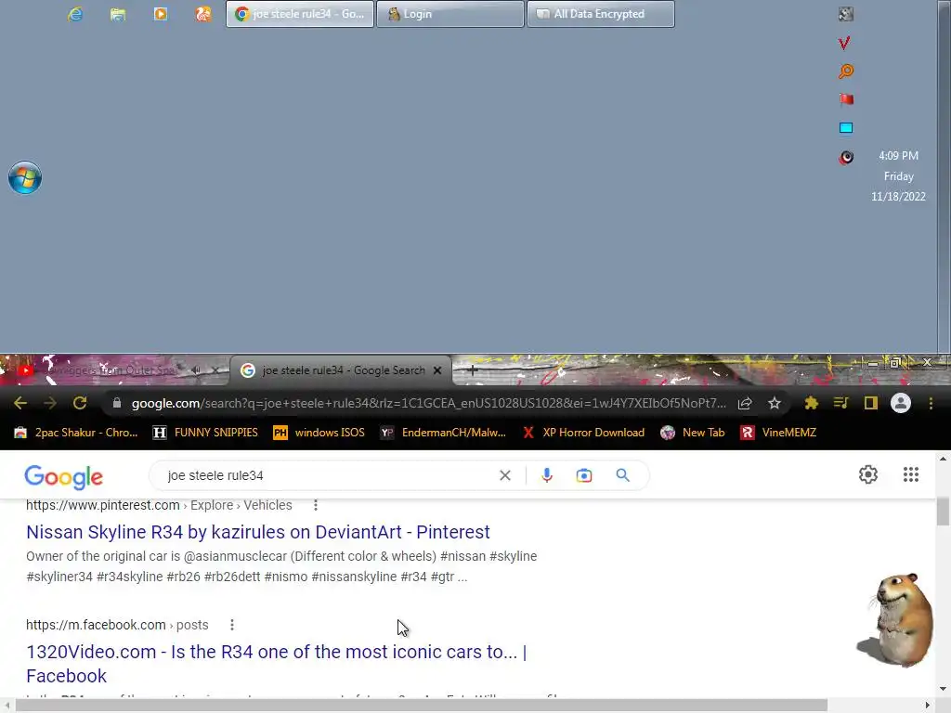The width and height of the screenshot is (951, 713).
Task: Open the file explorer taskbar icon
Action: tap(118, 14)
